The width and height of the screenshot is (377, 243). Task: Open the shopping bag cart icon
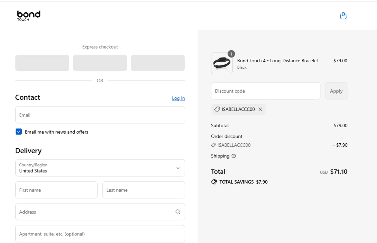pos(343,16)
